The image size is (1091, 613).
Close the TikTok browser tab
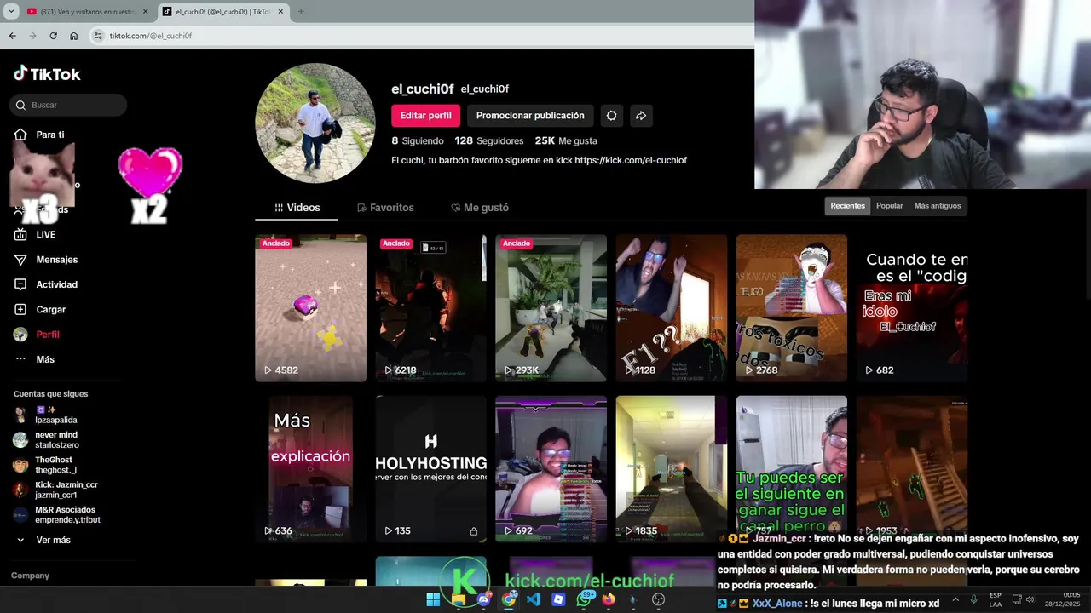pyautogui.click(x=280, y=12)
